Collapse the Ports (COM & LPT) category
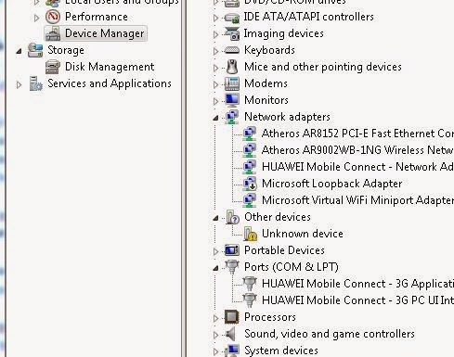454x357 pixels. (x=215, y=268)
